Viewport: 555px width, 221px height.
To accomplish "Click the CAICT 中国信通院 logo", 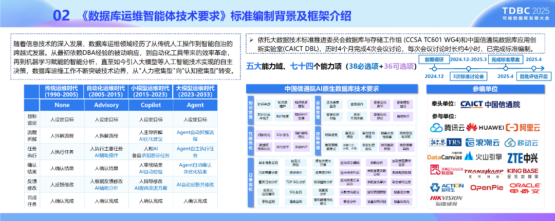I will click(x=490, y=104).
